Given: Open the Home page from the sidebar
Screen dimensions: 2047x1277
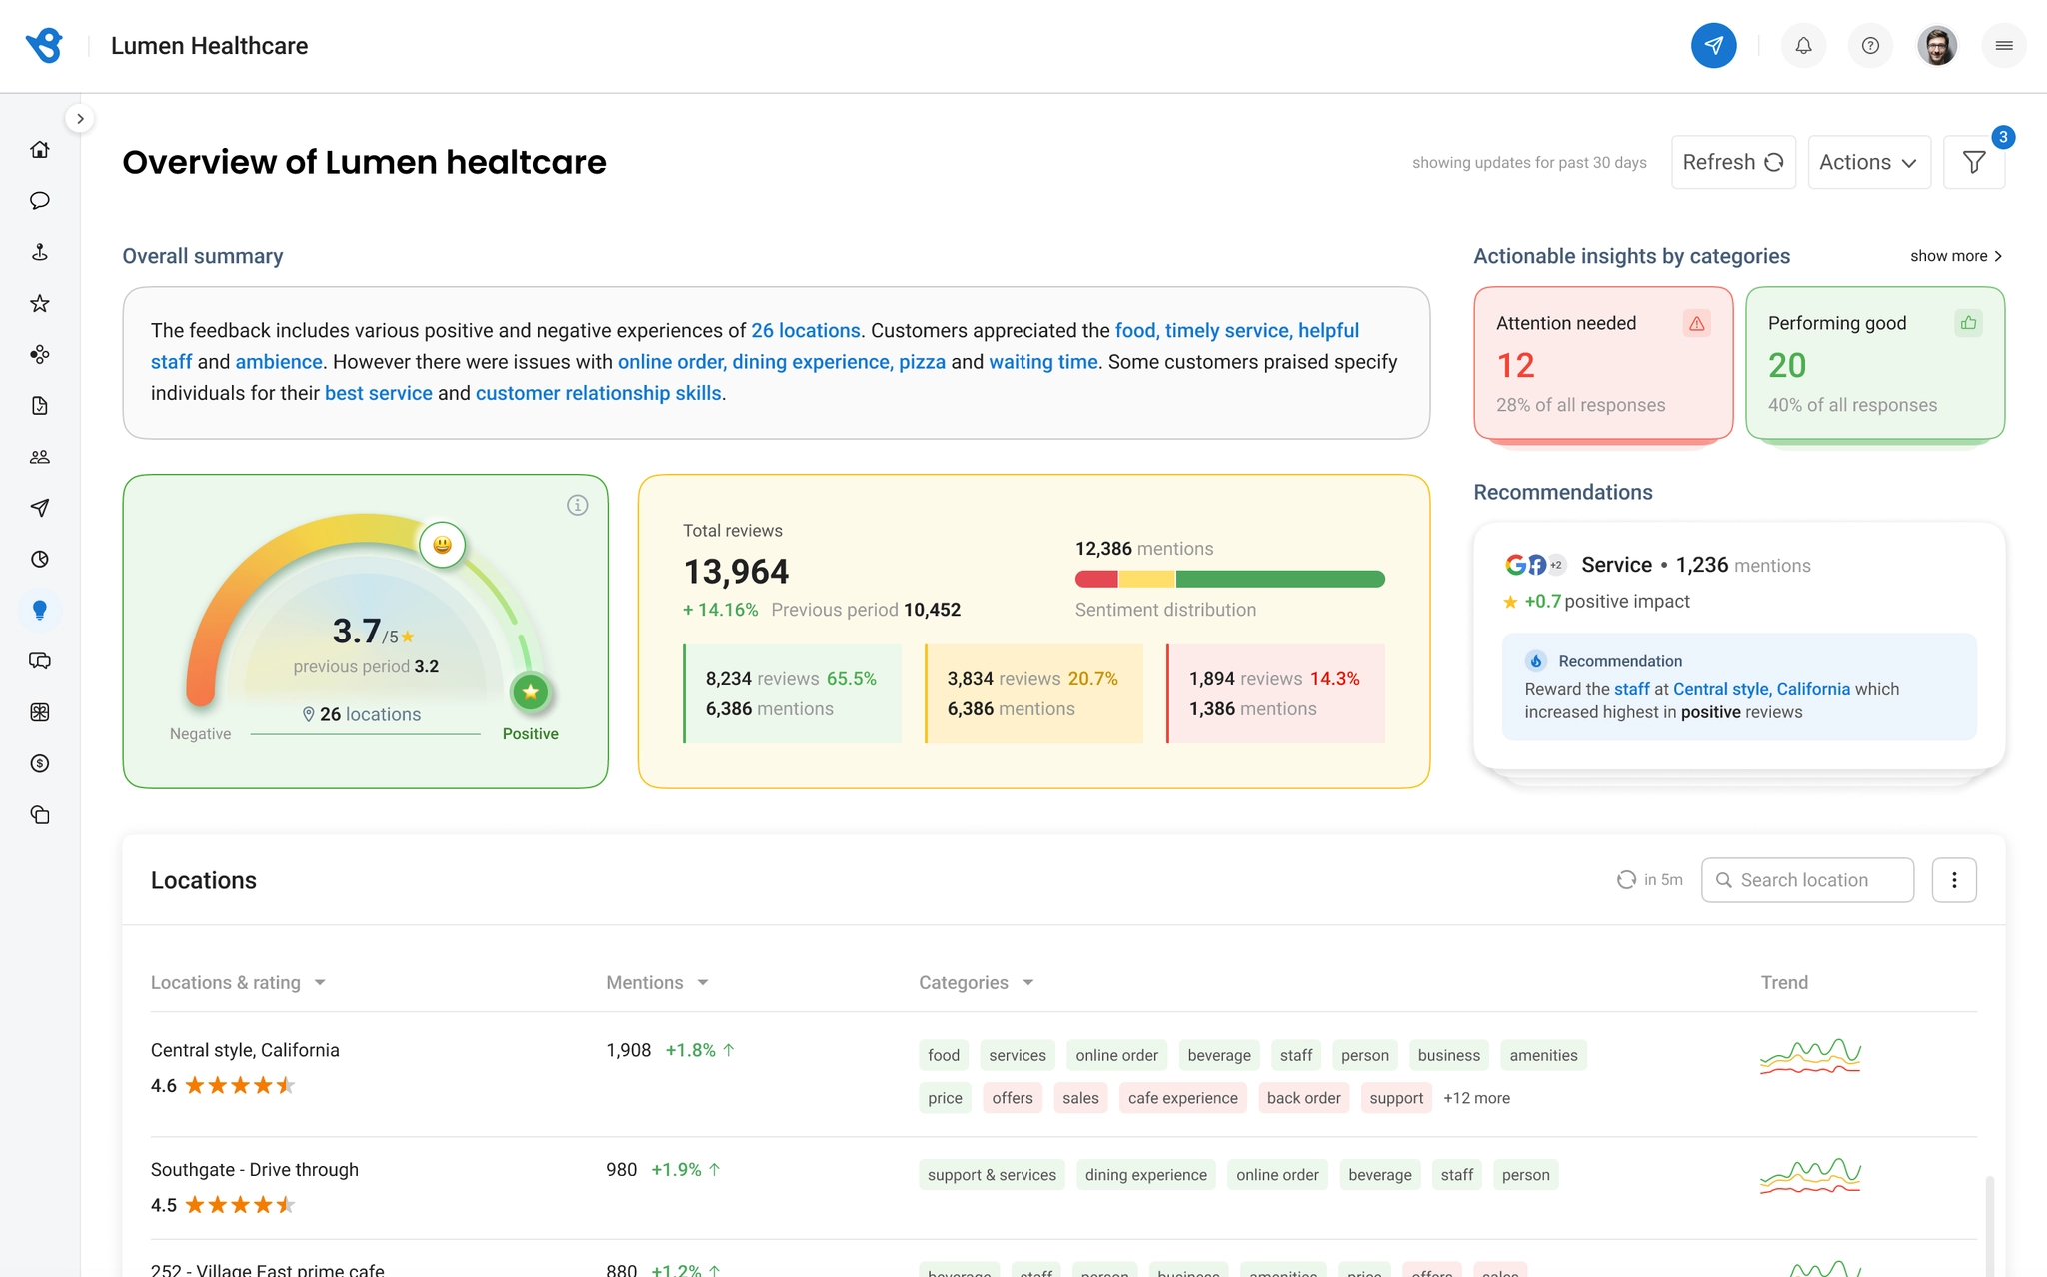Looking at the screenshot, I should [x=40, y=149].
